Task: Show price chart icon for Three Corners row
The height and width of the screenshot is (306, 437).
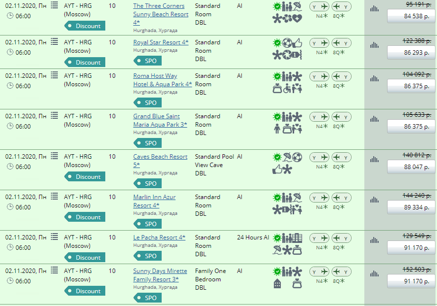Action: [374, 9]
